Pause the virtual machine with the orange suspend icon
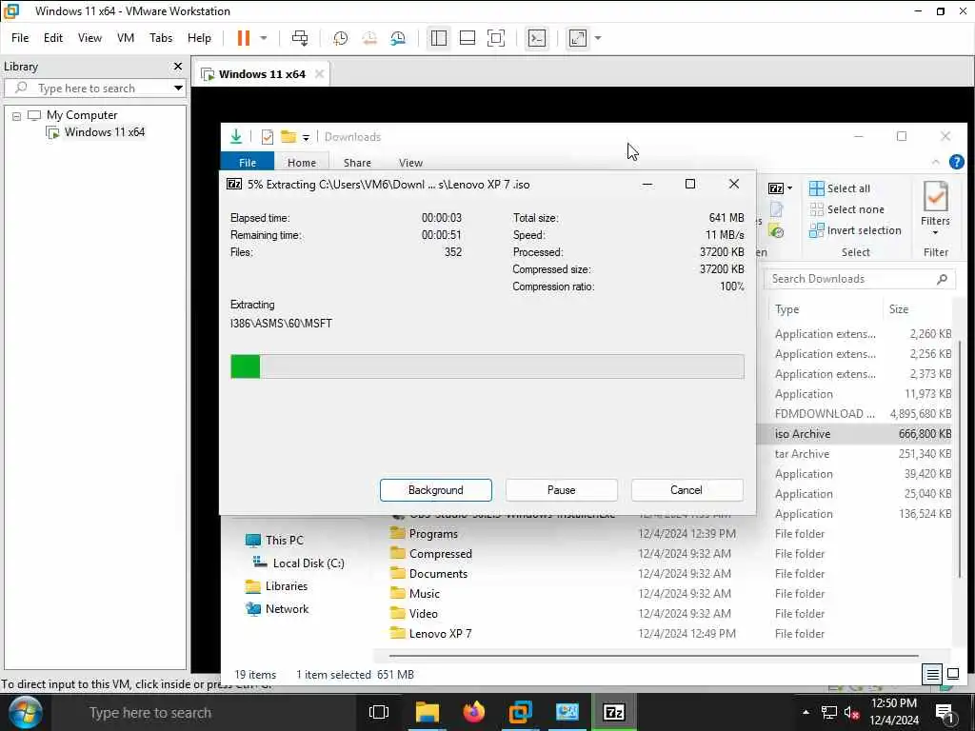This screenshot has height=731, width=975. tap(243, 38)
